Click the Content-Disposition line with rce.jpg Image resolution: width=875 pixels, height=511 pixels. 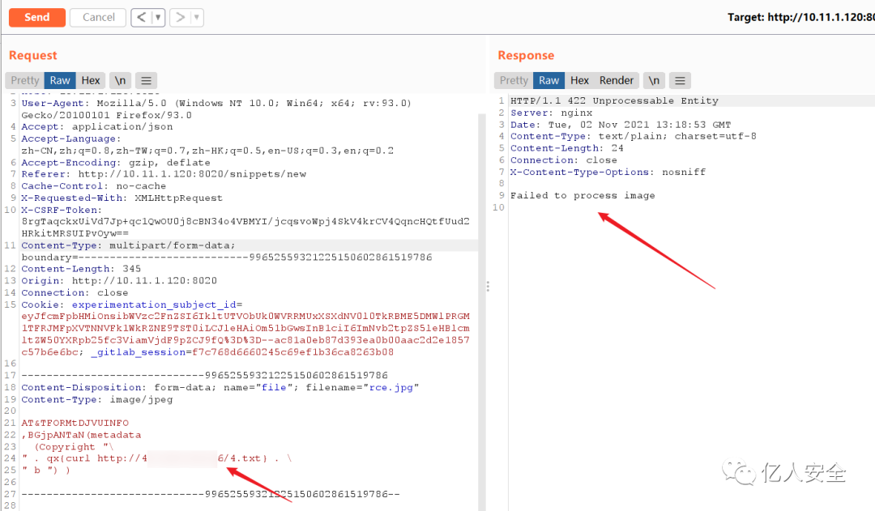click(220, 387)
